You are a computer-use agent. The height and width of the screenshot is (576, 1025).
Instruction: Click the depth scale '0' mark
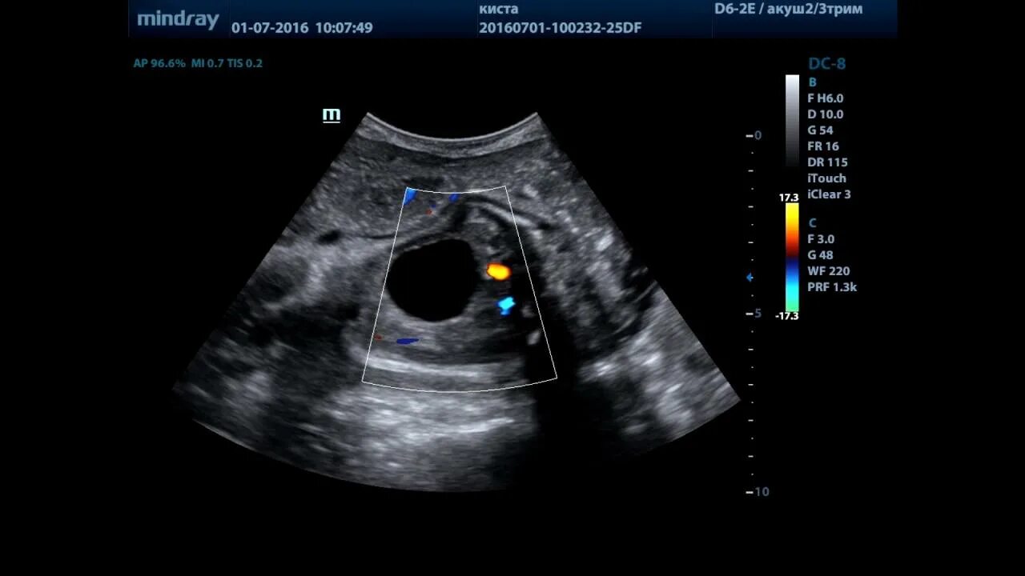click(x=758, y=135)
